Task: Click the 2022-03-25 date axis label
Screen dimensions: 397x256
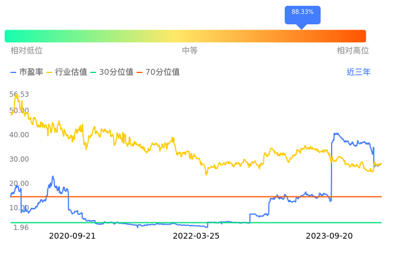Action: point(196,236)
